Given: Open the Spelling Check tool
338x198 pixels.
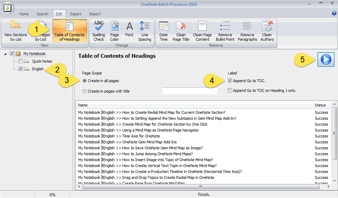Looking at the screenshot, I should pos(99,31).
